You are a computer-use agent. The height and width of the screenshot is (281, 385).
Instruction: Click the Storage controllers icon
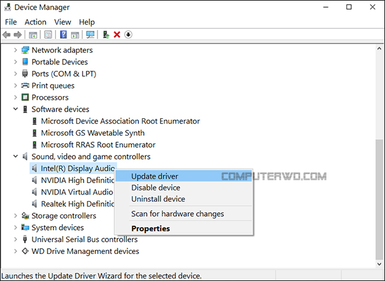pos(25,216)
